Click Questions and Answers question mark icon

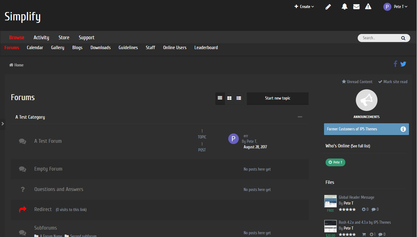23,189
